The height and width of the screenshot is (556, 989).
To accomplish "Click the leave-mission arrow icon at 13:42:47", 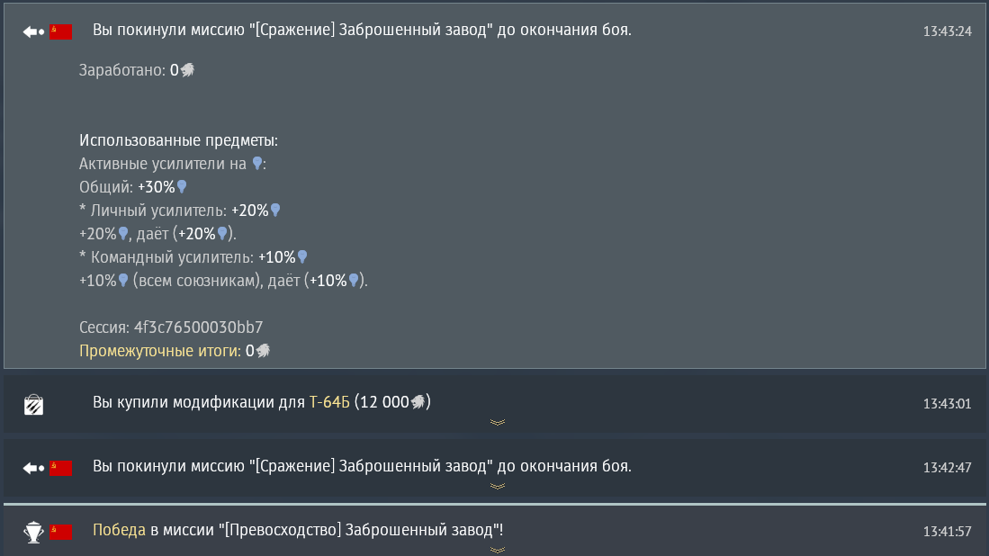I will [x=33, y=468].
